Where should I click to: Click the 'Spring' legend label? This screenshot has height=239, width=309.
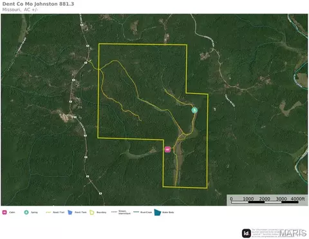34,213
